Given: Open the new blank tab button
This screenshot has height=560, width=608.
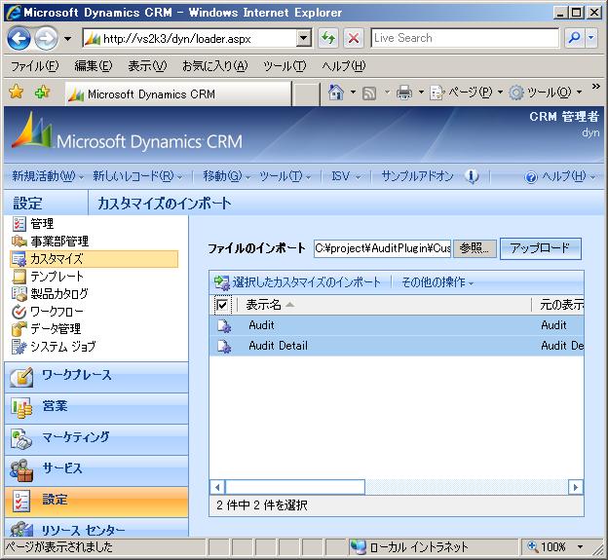Looking at the screenshot, I should click(x=306, y=94).
